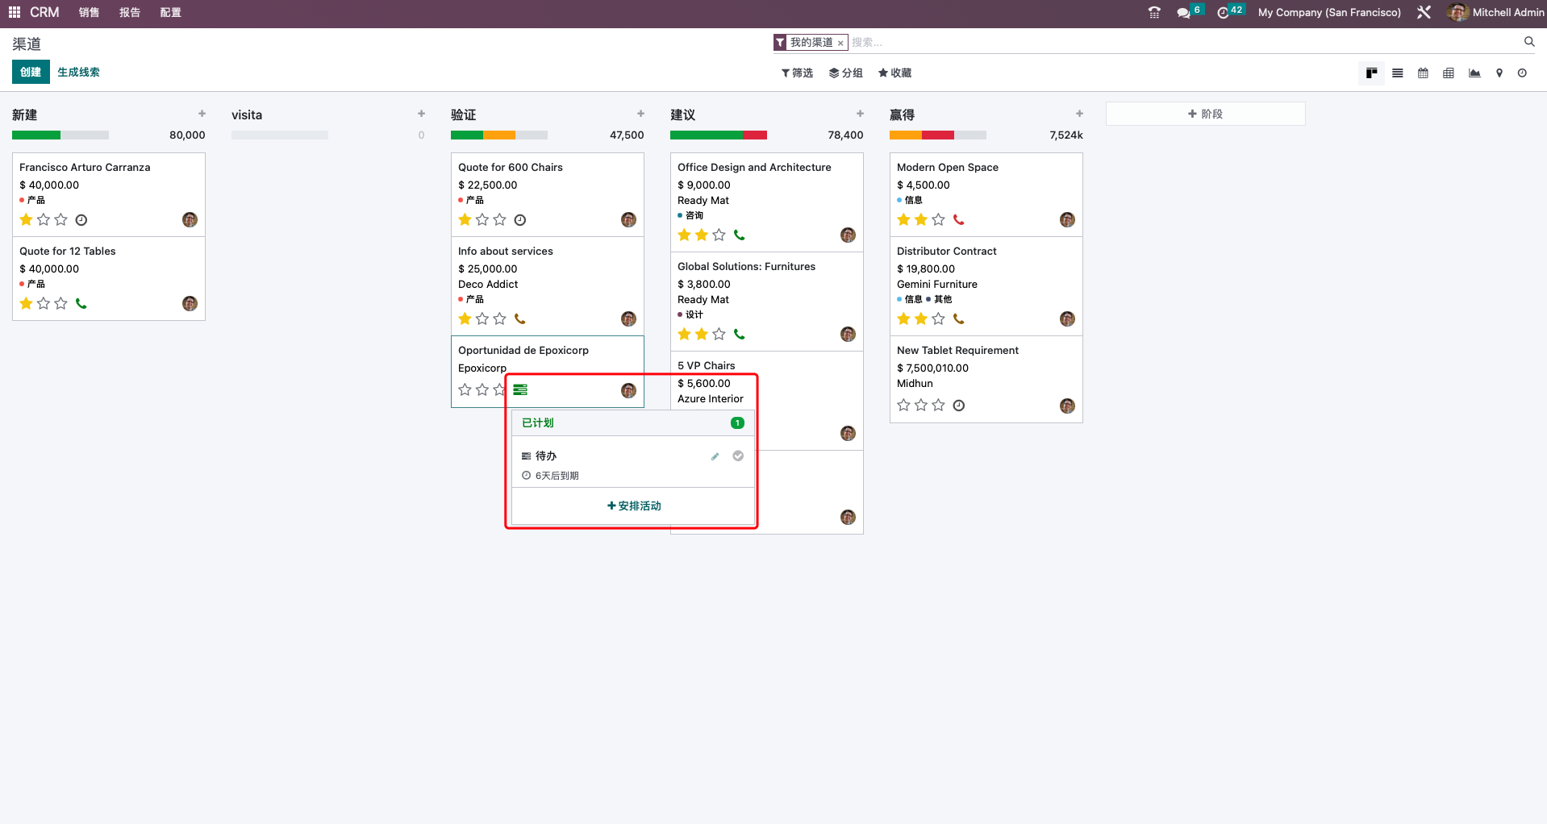Screen dimensions: 1547x824
Task: Open the 配置 menu
Action: point(170,12)
